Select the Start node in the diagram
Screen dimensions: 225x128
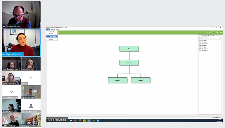[129, 49]
